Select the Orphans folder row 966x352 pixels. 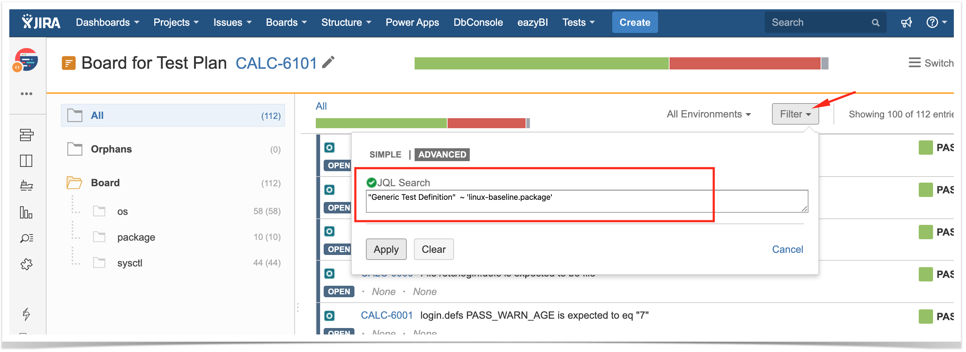pos(173,149)
